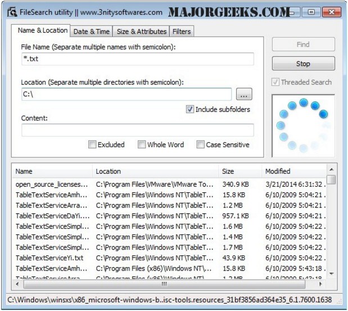Click the VMware Tools location cell

pyautogui.click(x=155, y=184)
